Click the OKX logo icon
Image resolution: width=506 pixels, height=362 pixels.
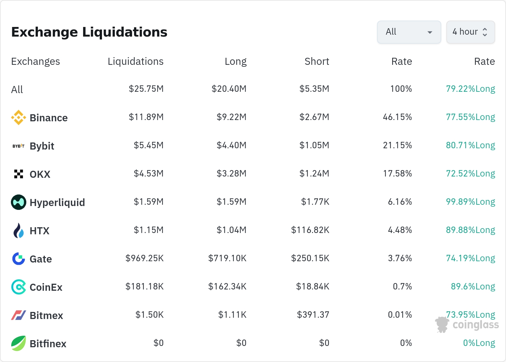click(19, 174)
